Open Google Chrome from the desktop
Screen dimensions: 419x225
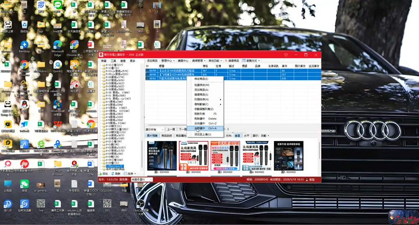click(x=24, y=65)
